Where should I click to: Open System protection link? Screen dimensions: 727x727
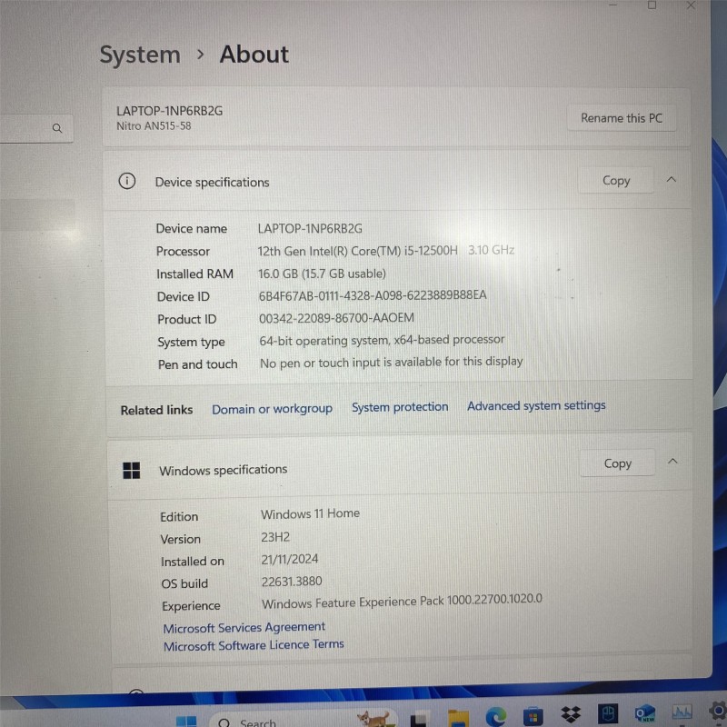400,407
